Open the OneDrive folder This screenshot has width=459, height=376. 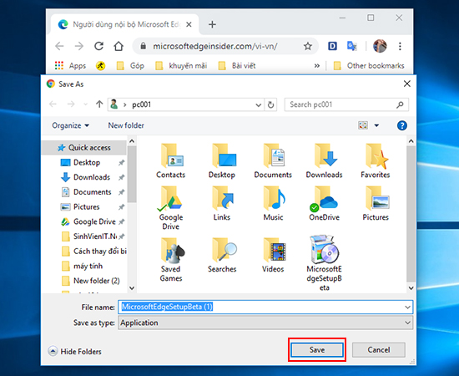click(x=324, y=204)
